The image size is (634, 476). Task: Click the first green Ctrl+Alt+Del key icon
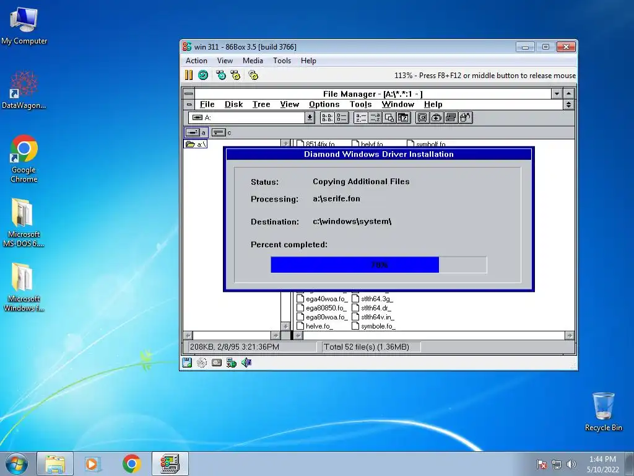click(x=221, y=75)
